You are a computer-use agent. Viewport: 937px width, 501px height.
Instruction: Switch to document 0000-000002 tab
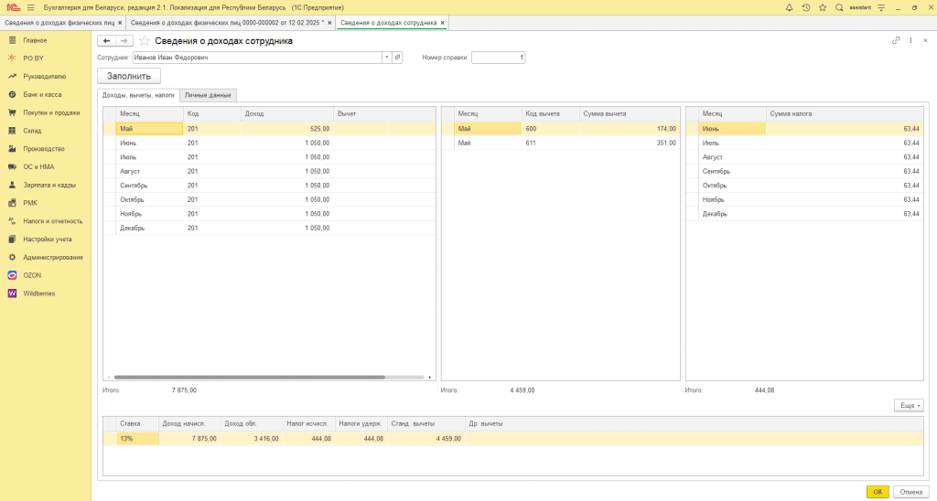(x=227, y=23)
